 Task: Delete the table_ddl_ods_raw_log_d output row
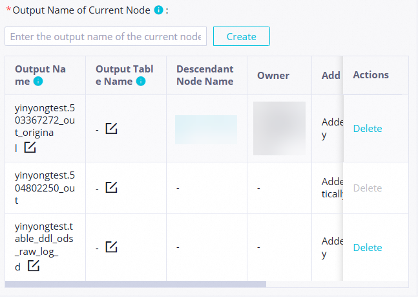pyautogui.click(x=368, y=247)
